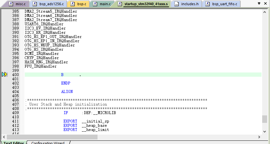The image size is (270, 144).
Task: Click the __heap_limit symbol
Action: point(96,130)
